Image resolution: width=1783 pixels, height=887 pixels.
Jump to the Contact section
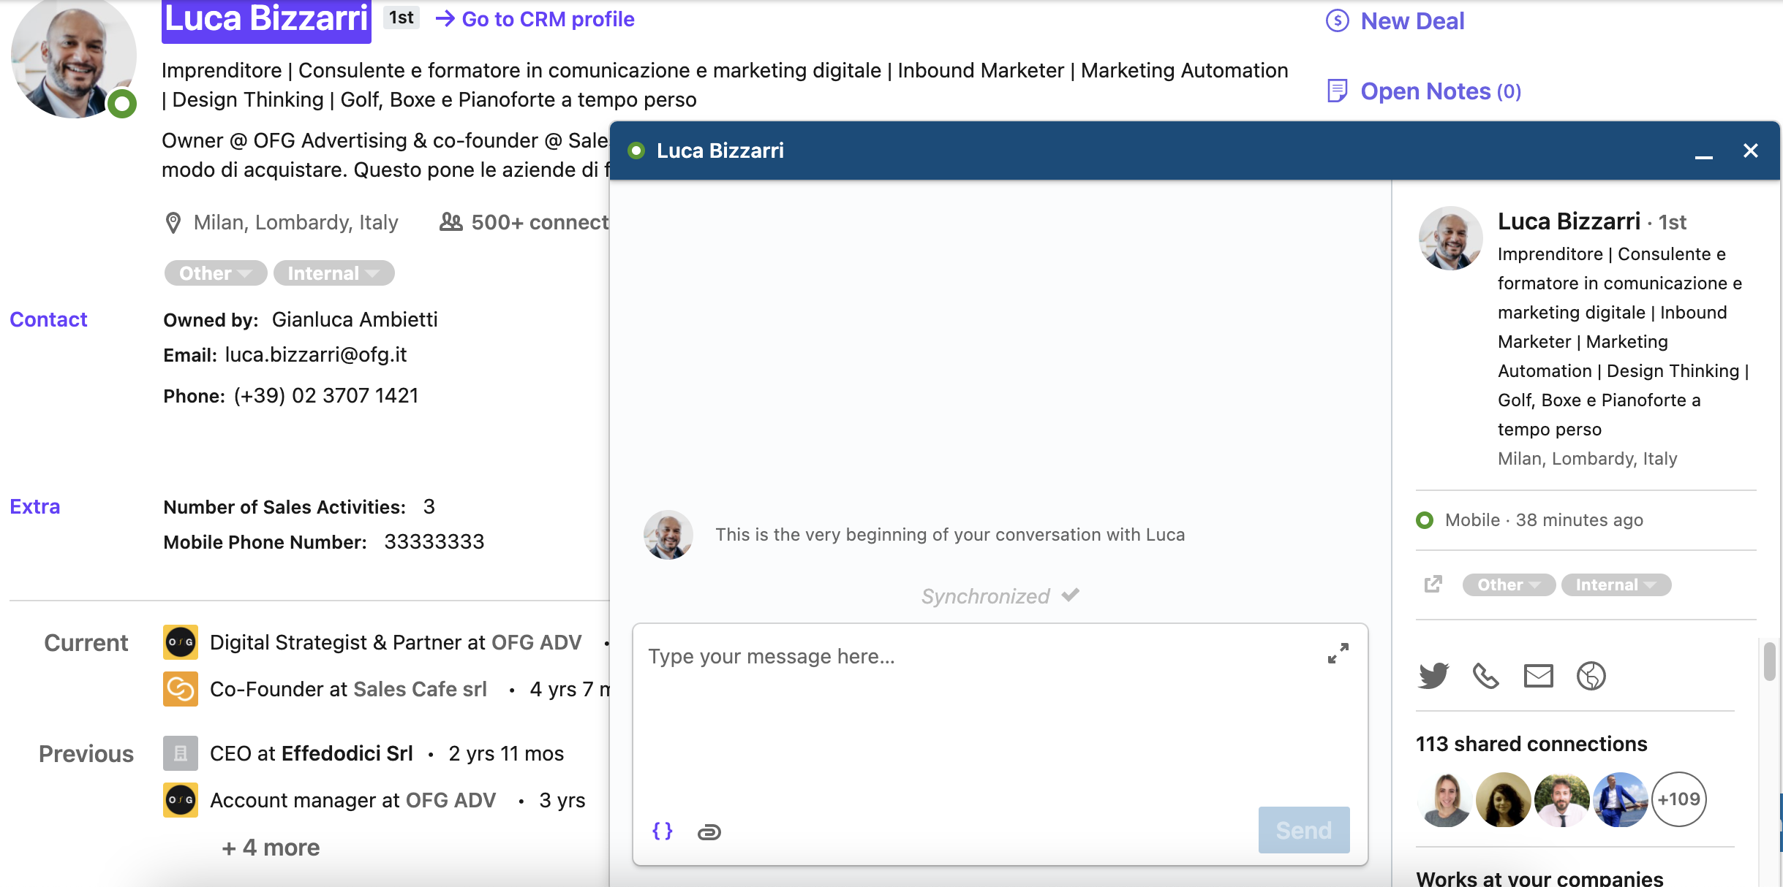tap(48, 319)
